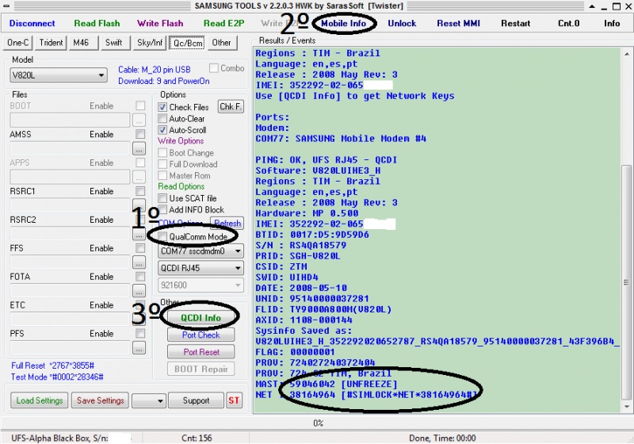Image resolution: width=634 pixels, height=444 pixels.
Task: Click the S/N : RS4QA18579 line
Action: point(301,245)
